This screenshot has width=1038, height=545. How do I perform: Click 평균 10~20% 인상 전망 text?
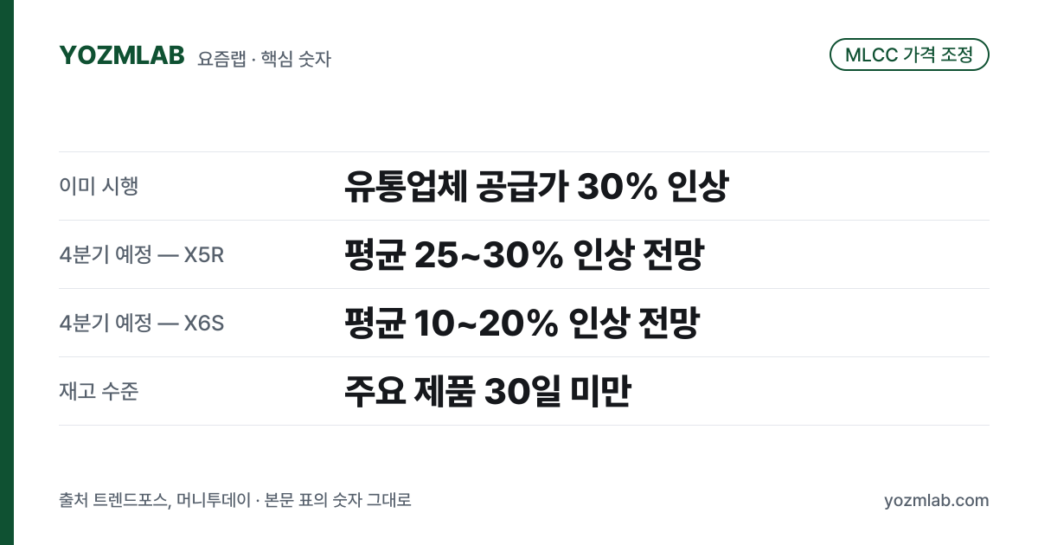tap(521, 323)
